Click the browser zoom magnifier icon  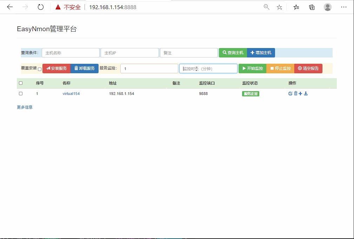pos(267,7)
